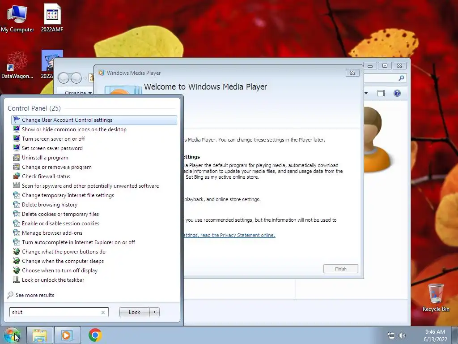
Task: Open Uninstall a program result
Action: [94, 158]
